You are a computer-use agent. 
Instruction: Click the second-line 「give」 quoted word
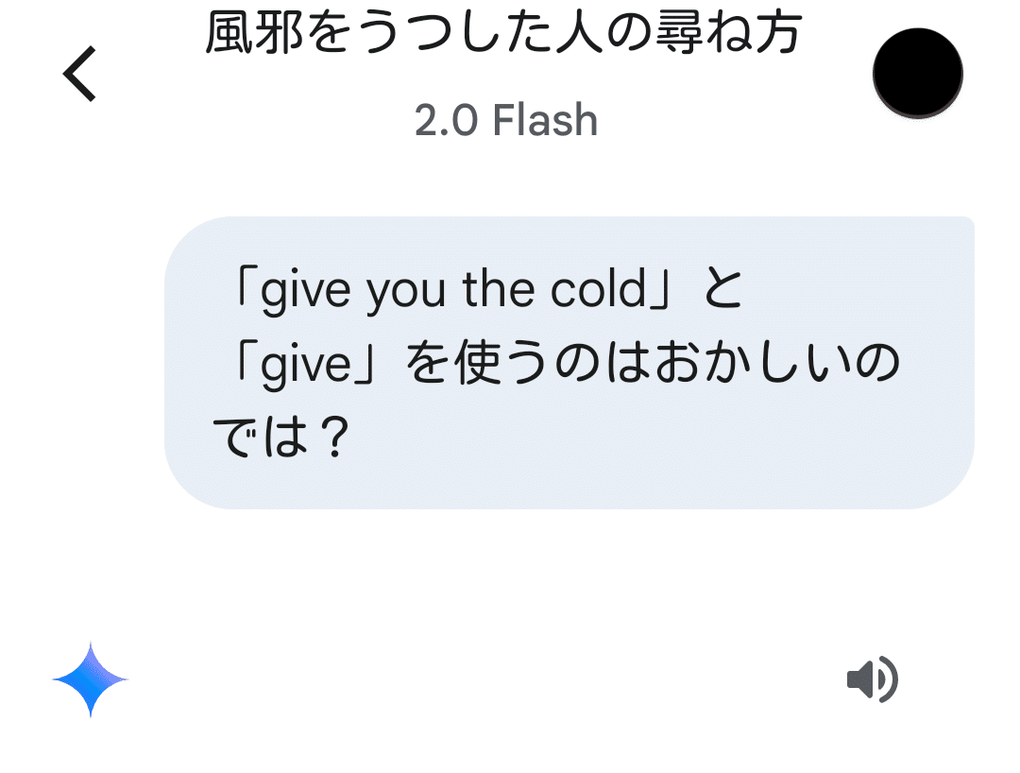tap(306, 365)
